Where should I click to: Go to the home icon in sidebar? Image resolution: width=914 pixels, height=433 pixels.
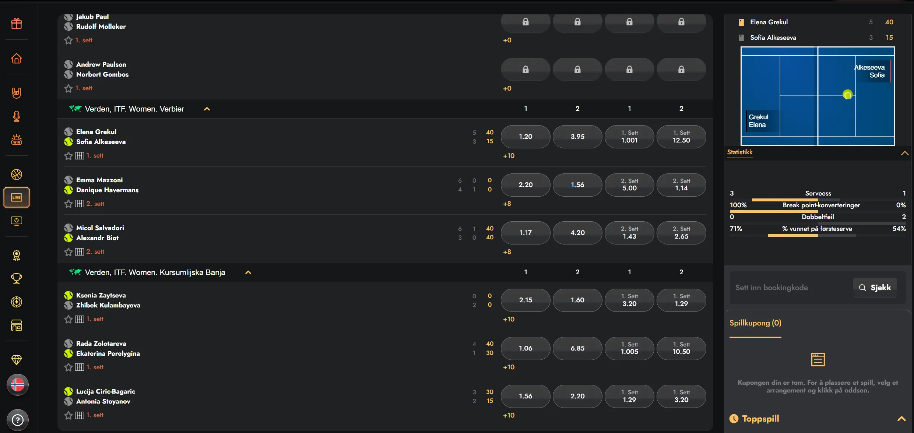(x=17, y=58)
